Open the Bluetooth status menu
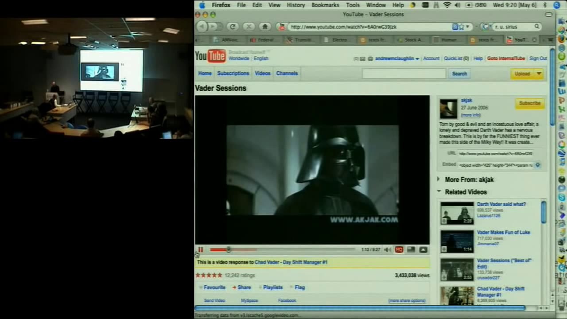This screenshot has height=319, width=567. click(545, 5)
